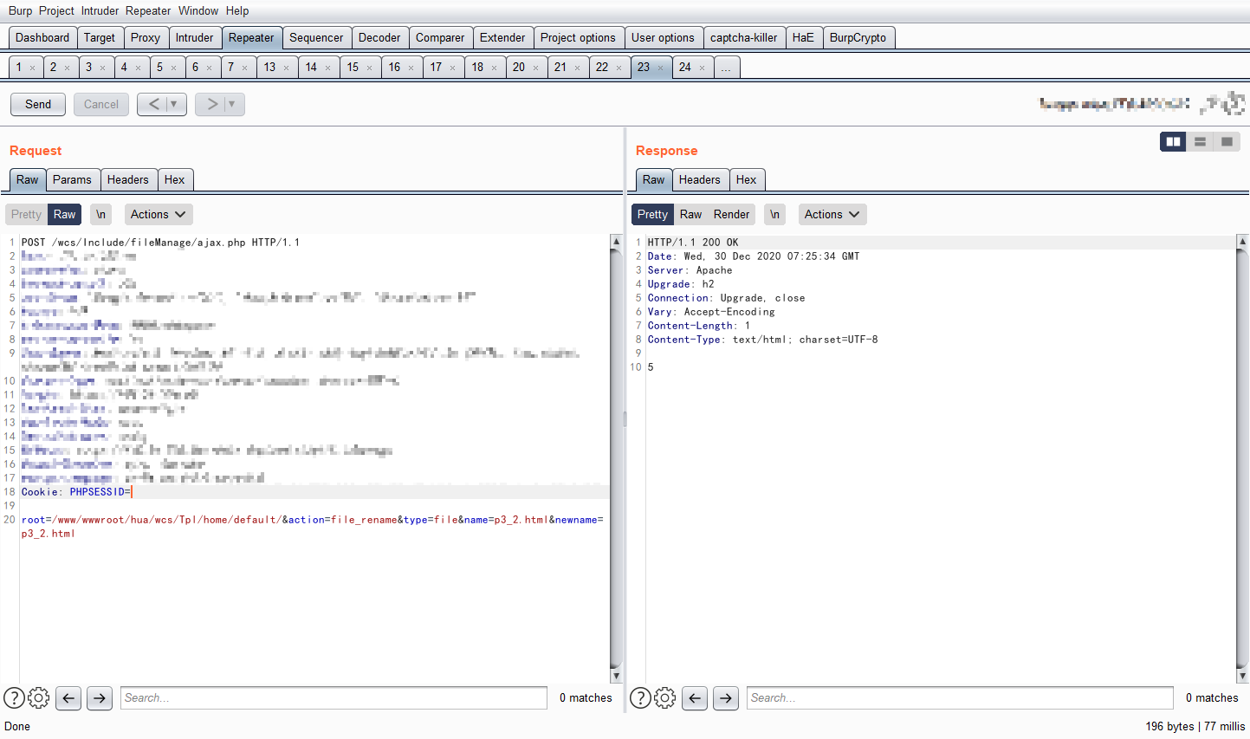The image size is (1250, 739).
Task: Switch to Request Hex tab
Action: [x=174, y=179]
